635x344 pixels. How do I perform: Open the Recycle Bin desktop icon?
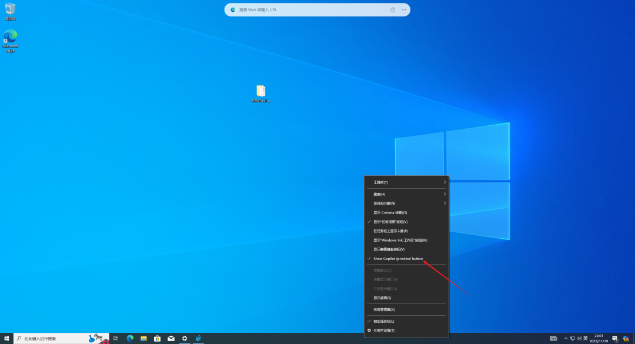point(10,12)
